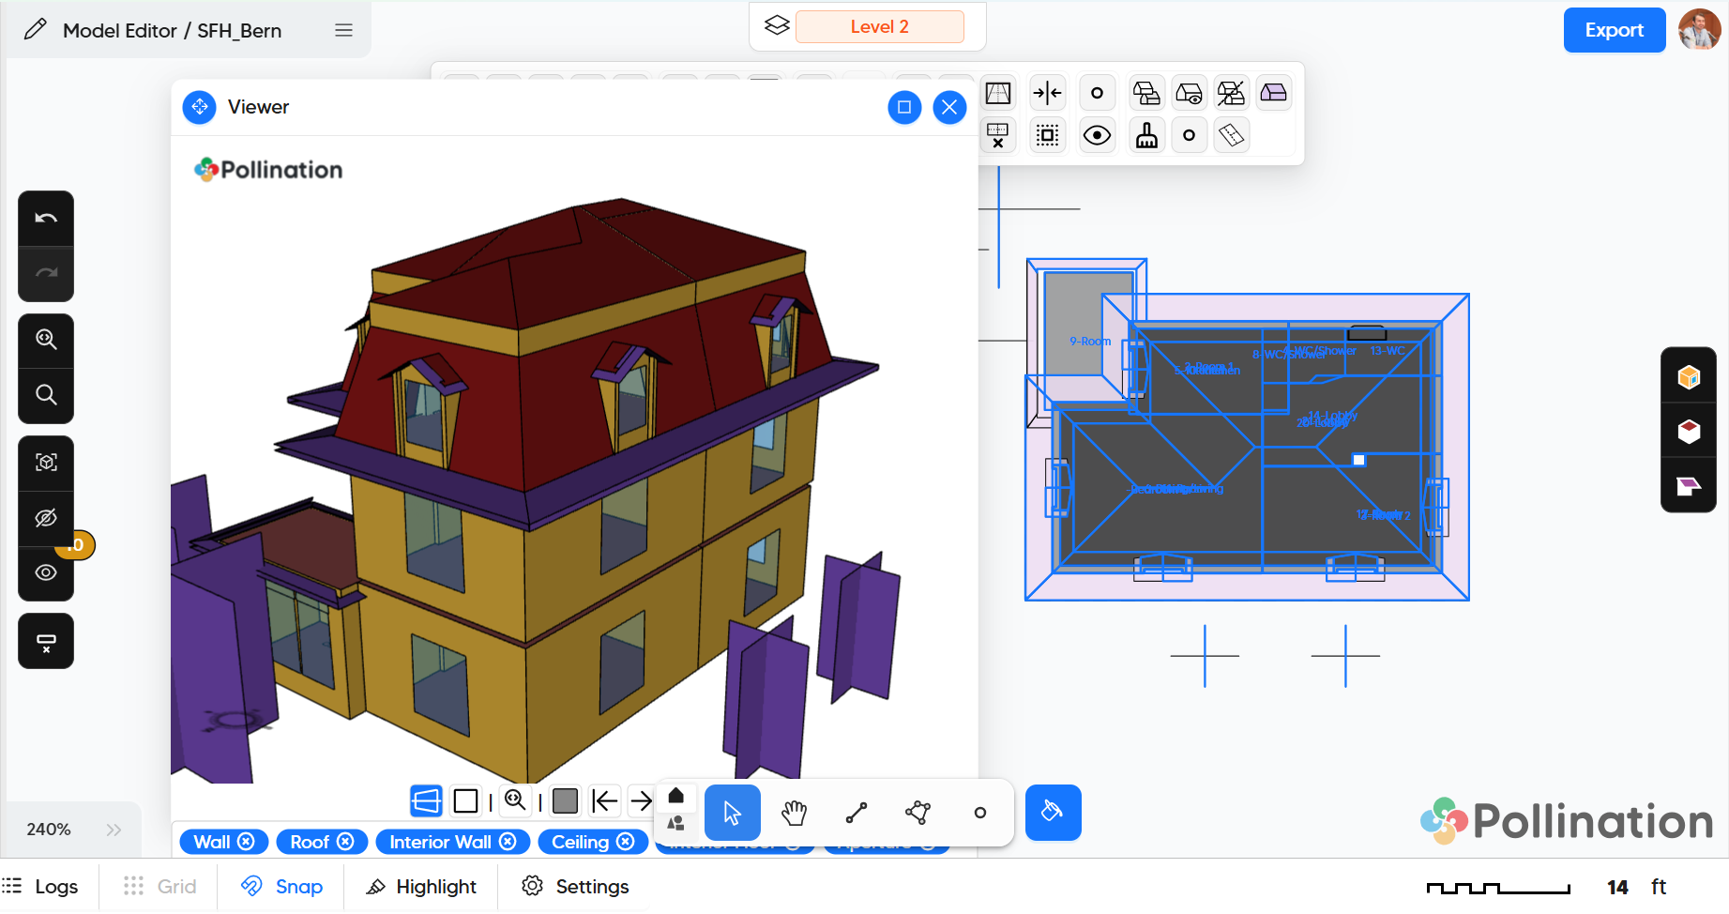Click the paint bucket button
The height and width of the screenshot is (914, 1729).
coord(1053,813)
